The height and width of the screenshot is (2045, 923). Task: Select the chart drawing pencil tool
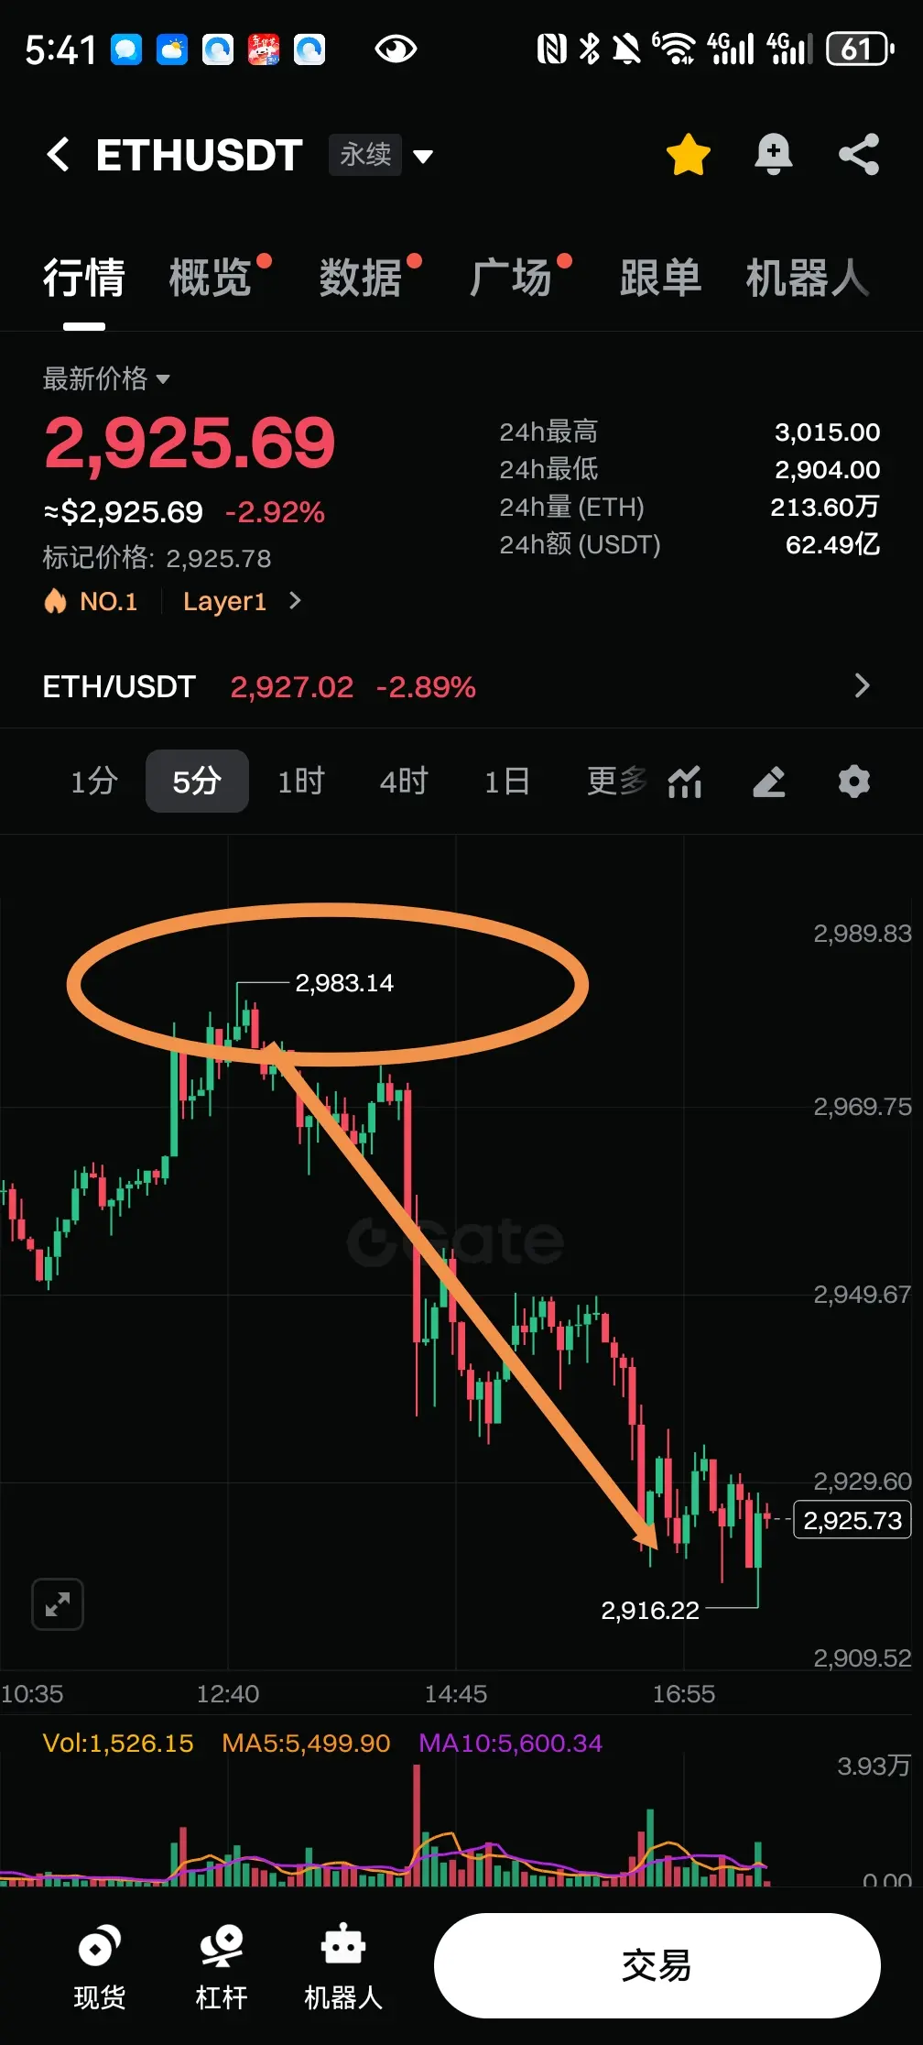point(769,782)
